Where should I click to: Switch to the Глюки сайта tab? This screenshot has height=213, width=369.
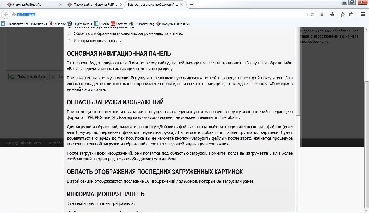(x=95, y=5)
